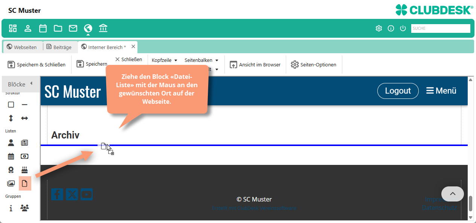This screenshot has width=476, height=223.
Task: Open the Datenschutz footer link
Action: 439,208
